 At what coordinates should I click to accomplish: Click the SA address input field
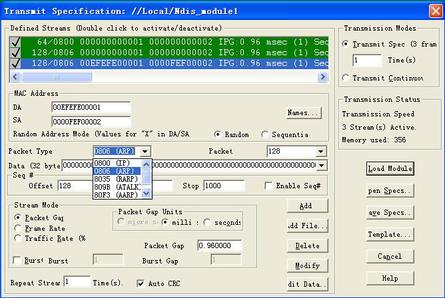point(91,122)
